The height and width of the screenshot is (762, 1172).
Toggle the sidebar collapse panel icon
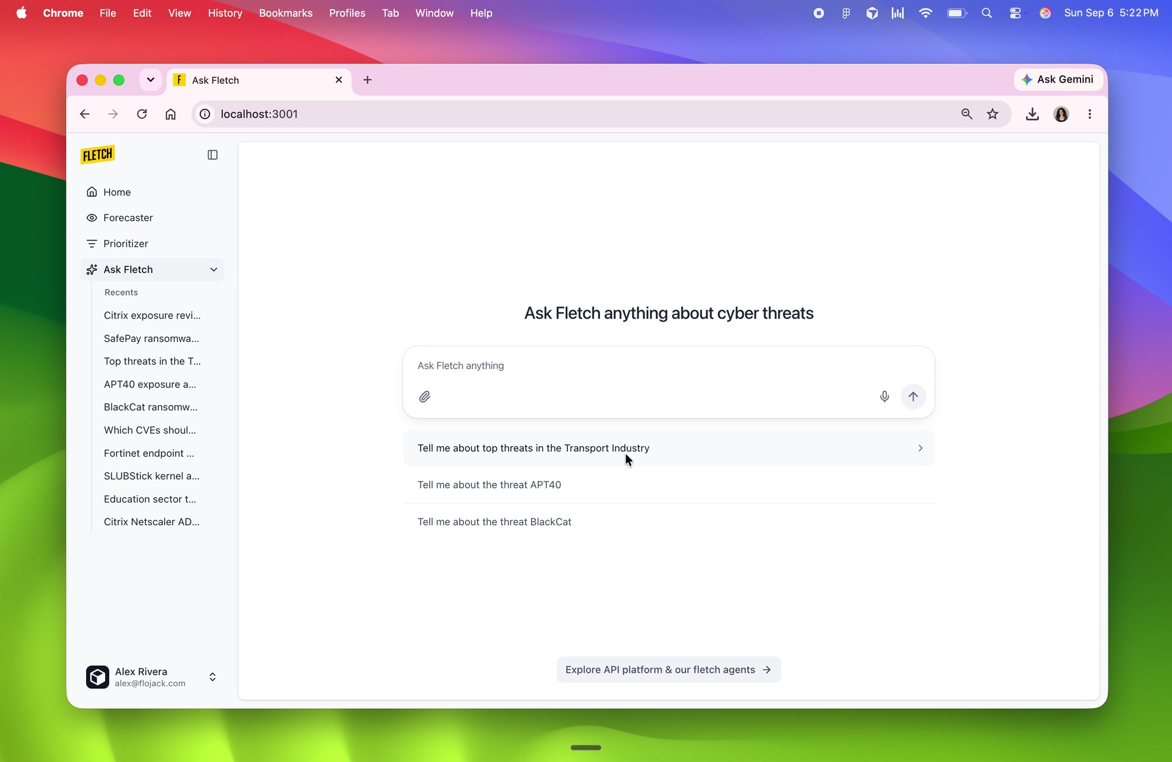(212, 155)
